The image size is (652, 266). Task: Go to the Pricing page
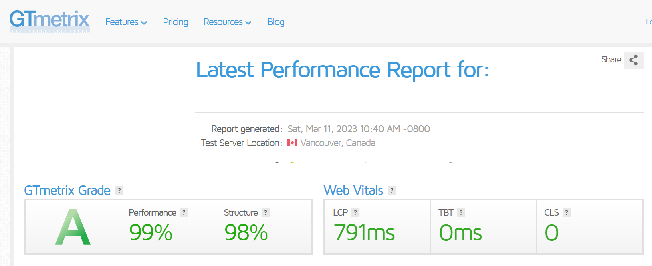tap(176, 22)
